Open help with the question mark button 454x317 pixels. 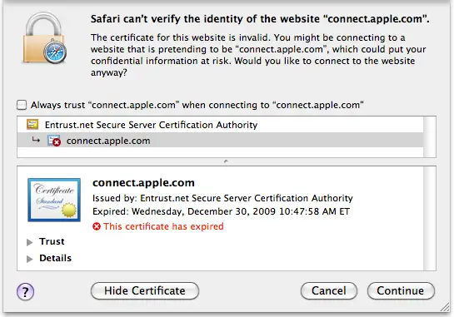(25, 291)
